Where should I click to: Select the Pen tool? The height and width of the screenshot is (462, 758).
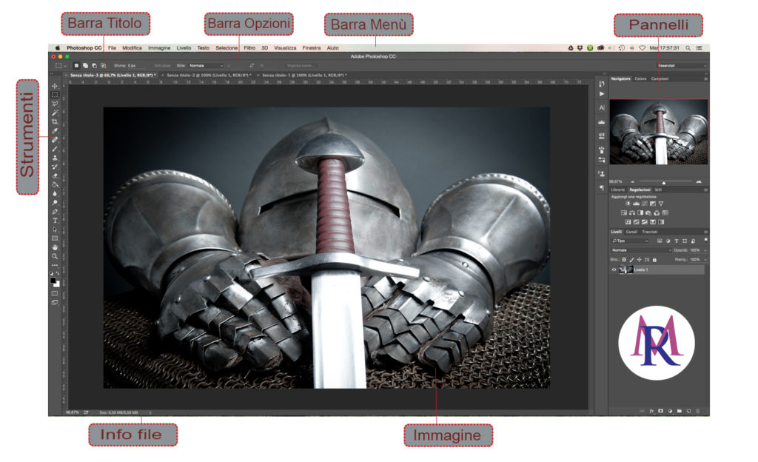(55, 212)
